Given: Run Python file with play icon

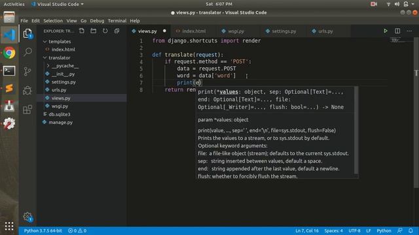Looking at the screenshot, I should 386,31.
